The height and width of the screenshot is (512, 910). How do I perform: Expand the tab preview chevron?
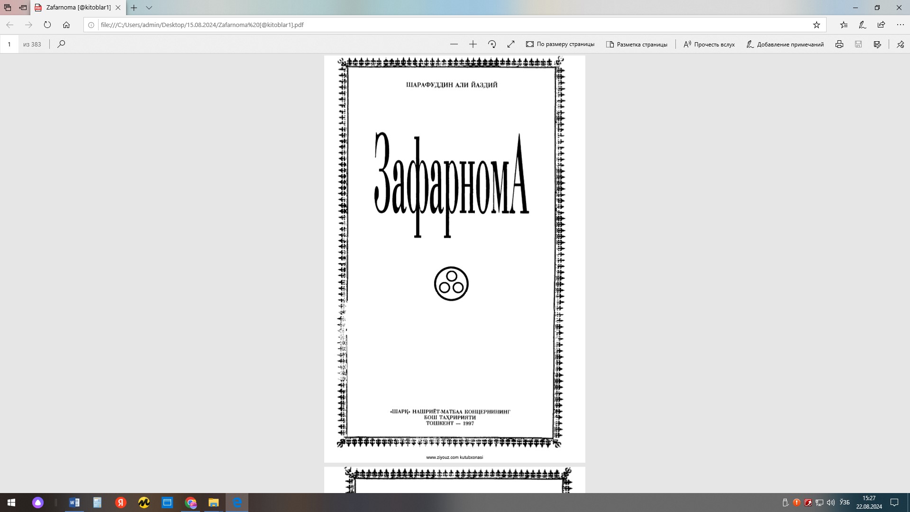149,8
